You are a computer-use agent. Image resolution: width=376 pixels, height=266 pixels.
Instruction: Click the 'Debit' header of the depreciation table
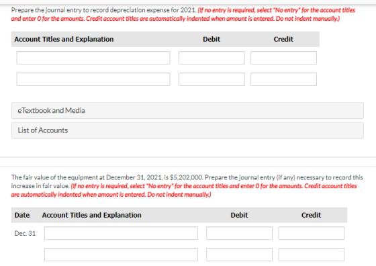[211, 39]
